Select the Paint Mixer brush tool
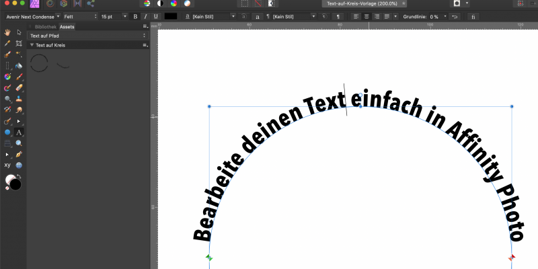 [x=7, y=88]
